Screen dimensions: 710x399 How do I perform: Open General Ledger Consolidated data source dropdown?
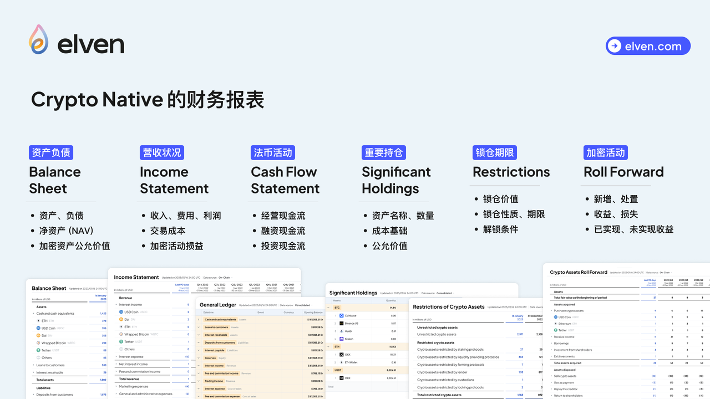click(303, 305)
